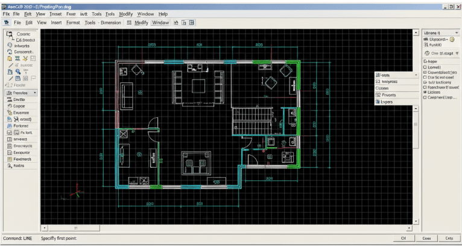Click the horizontal scrollbar right arrow
Image resolution: width=462 pixels, height=247 pixels.
[x=409, y=228]
